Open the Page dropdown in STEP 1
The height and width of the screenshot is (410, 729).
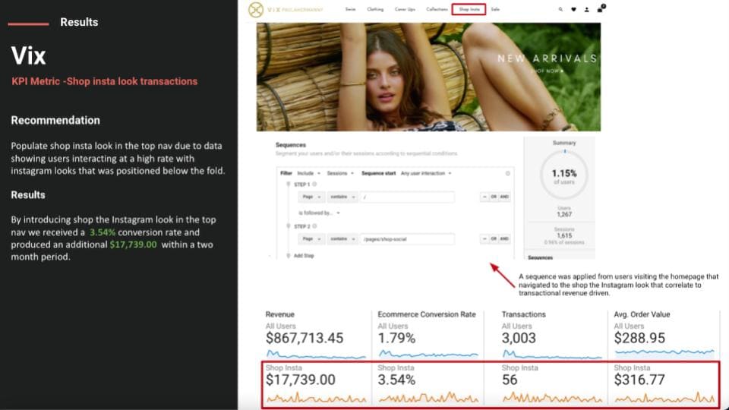[311, 197]
